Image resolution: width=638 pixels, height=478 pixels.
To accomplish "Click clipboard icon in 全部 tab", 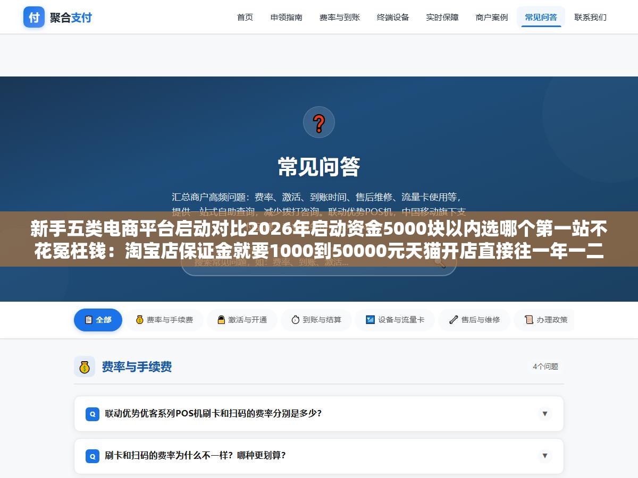I will pyautogui.click(x=88, y=320).
